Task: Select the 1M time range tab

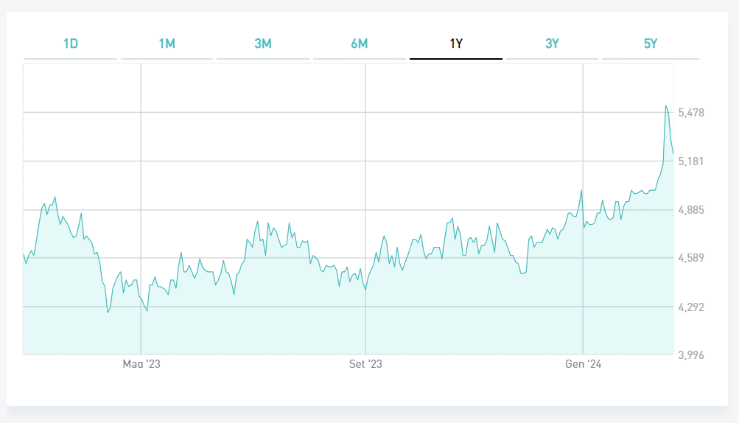Action: point(167,44)
